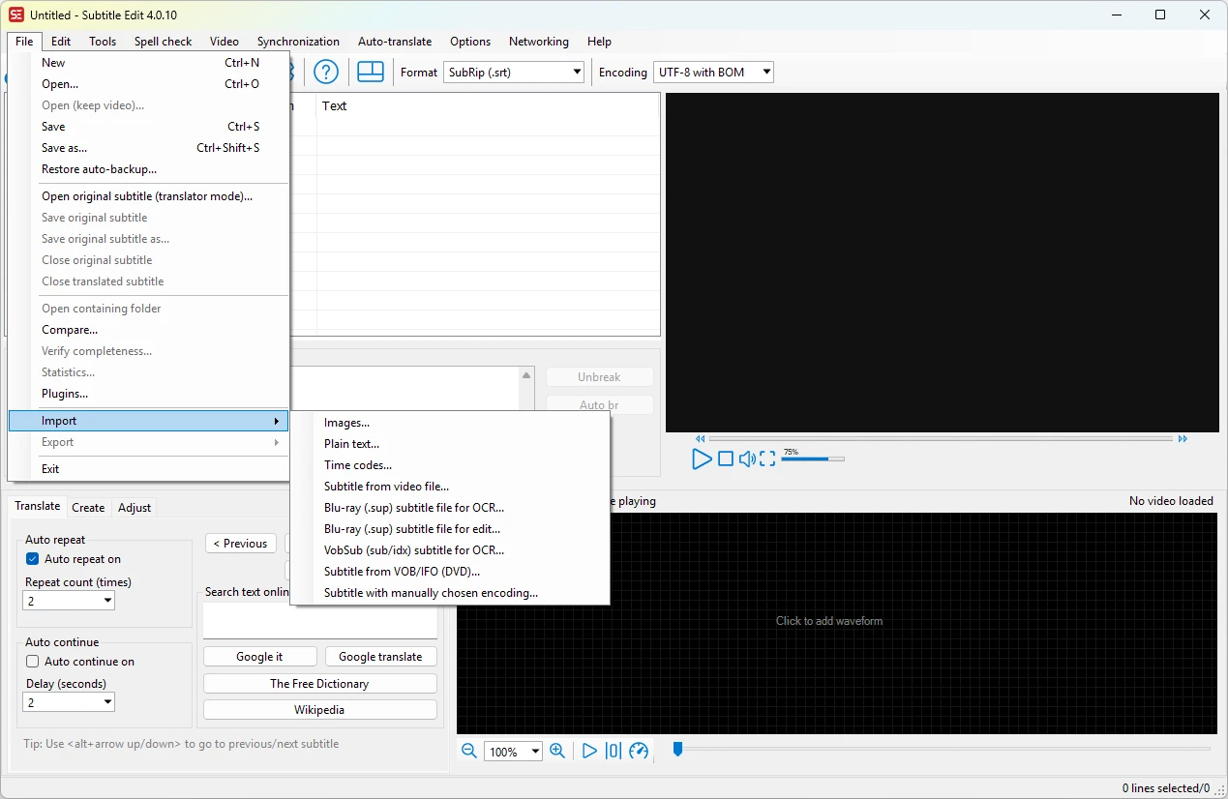Screen dimensions: 1228x799
Task: Adjust the video volume slider at 75%
Action: [813, 459]
